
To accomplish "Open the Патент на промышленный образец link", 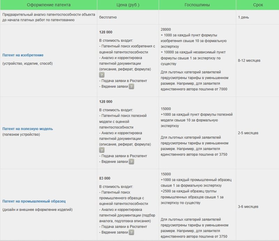I will (x=34, y=201).
